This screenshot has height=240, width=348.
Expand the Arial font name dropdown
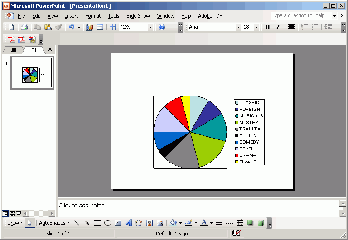[238, 27]
